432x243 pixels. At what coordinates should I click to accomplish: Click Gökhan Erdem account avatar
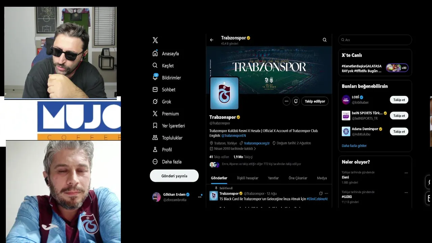157,197
